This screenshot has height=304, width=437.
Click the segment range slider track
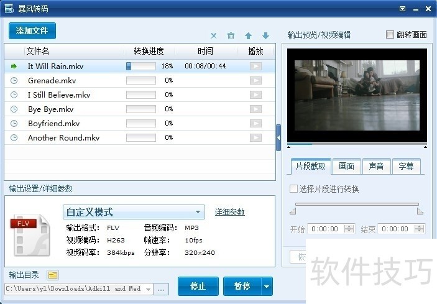(x=357, y=205)
